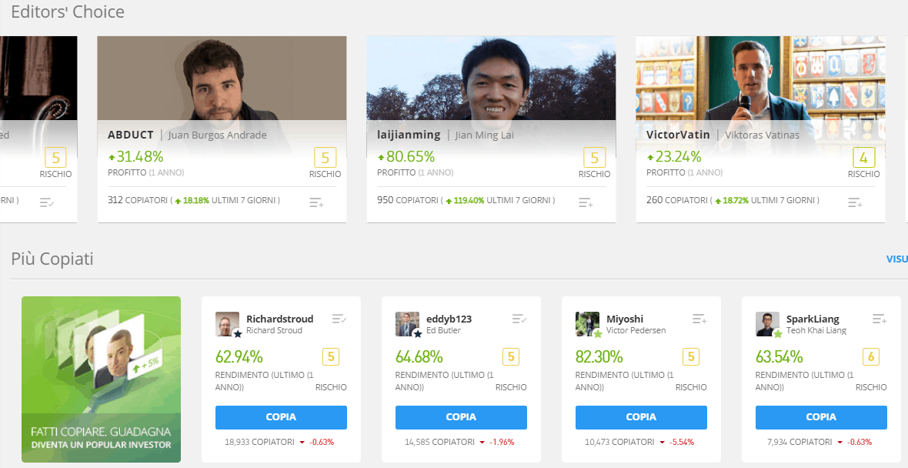Click 14,585 COPIATORI under eddyb123

pyautogui.click(x=439, y=442)
